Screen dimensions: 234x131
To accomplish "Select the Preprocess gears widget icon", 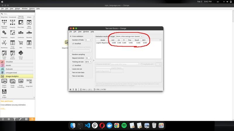I will point(4,33).
